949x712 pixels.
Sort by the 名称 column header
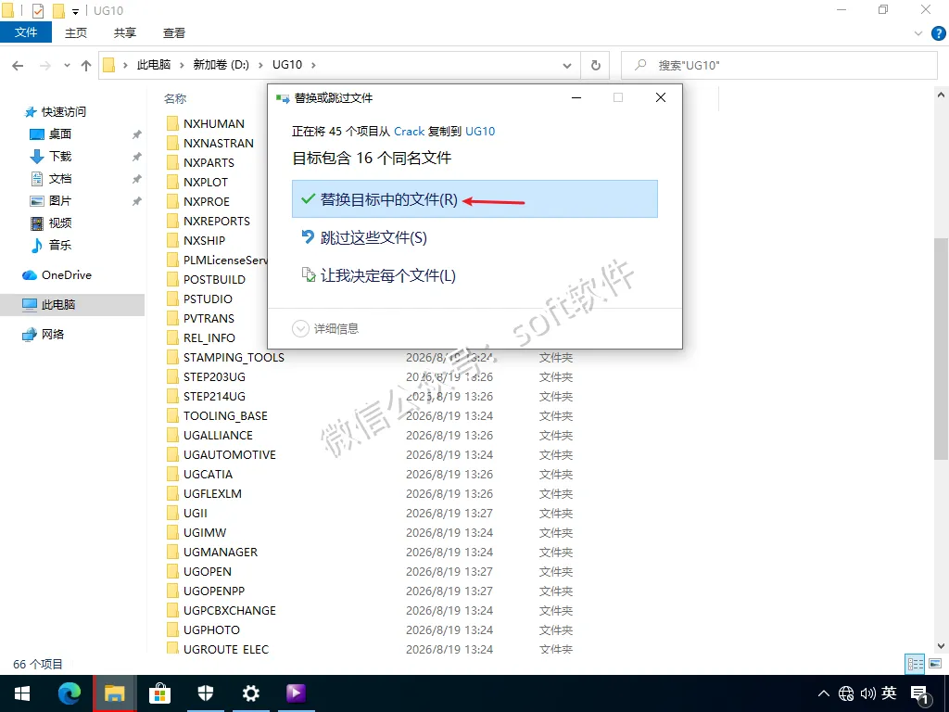pos(175,98)
